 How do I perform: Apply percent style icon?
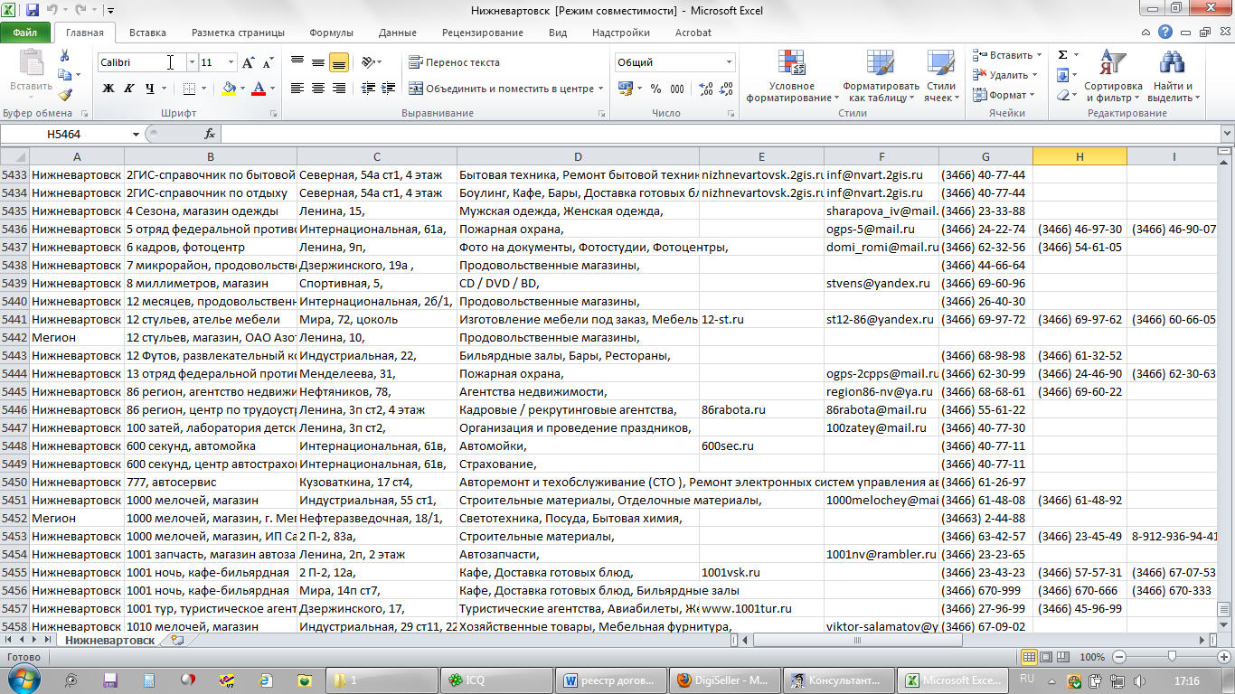(655, 89)
